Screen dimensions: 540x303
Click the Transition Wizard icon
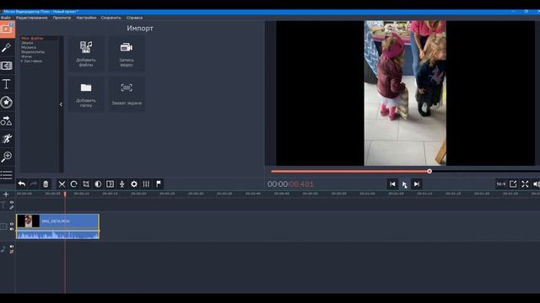point(110,184)
